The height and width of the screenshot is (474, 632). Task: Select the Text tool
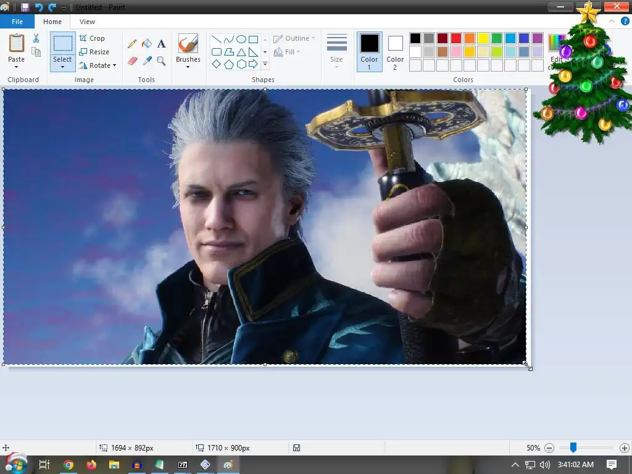tap(161, 44)
